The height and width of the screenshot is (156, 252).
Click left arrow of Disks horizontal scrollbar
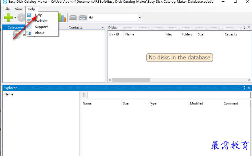point(110,80)
